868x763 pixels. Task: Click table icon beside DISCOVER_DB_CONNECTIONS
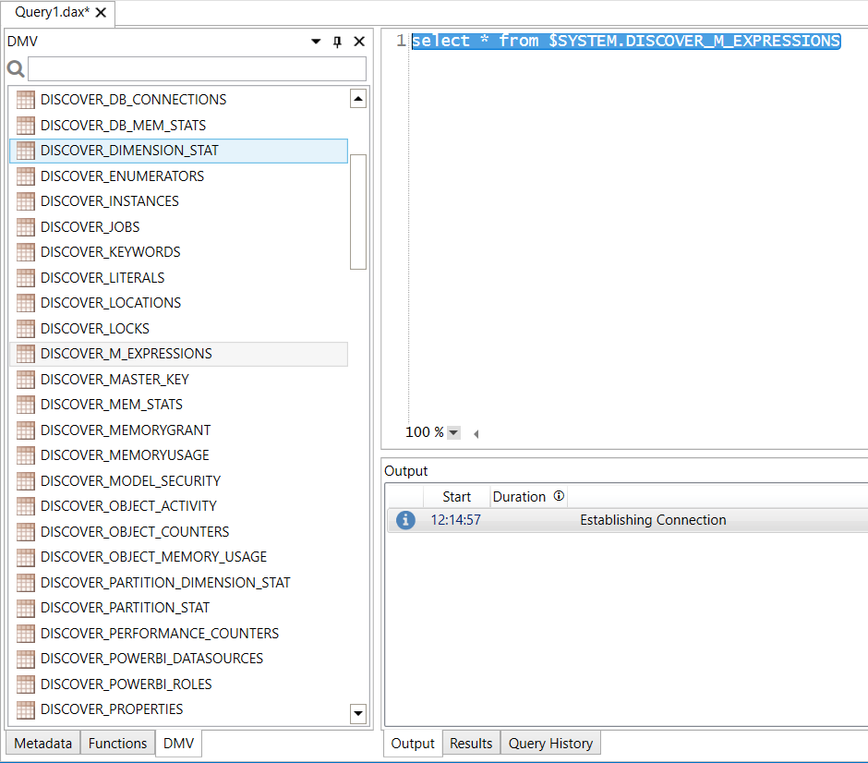point(26,100)
